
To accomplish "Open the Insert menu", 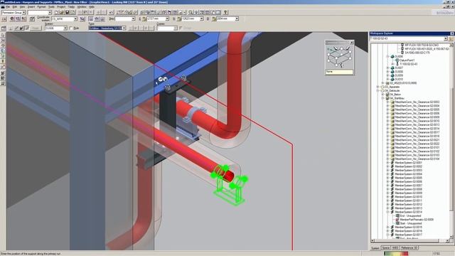I will tap(31, 6).
